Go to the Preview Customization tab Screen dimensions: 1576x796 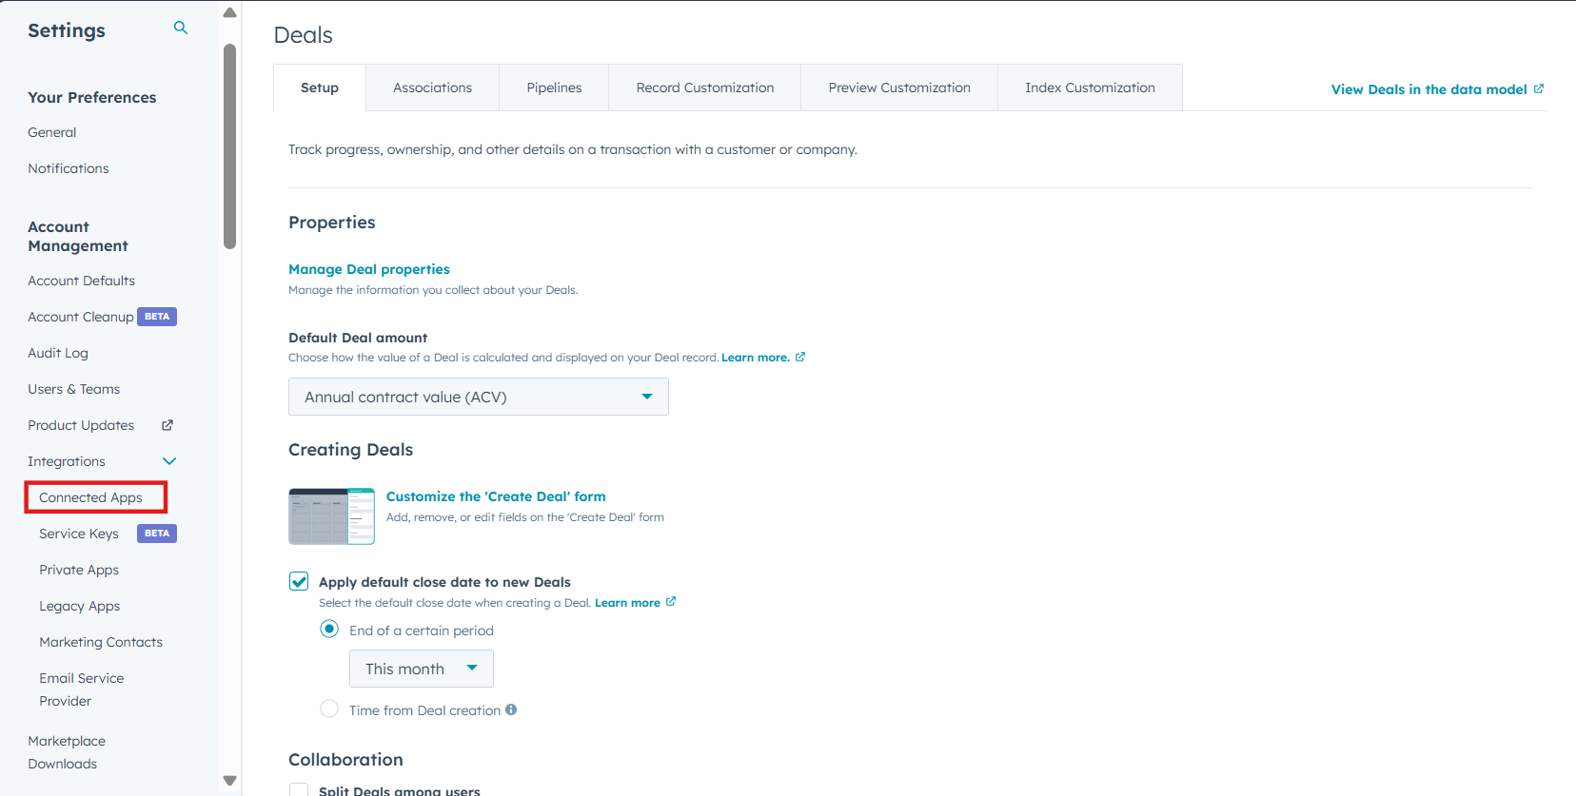899,87
